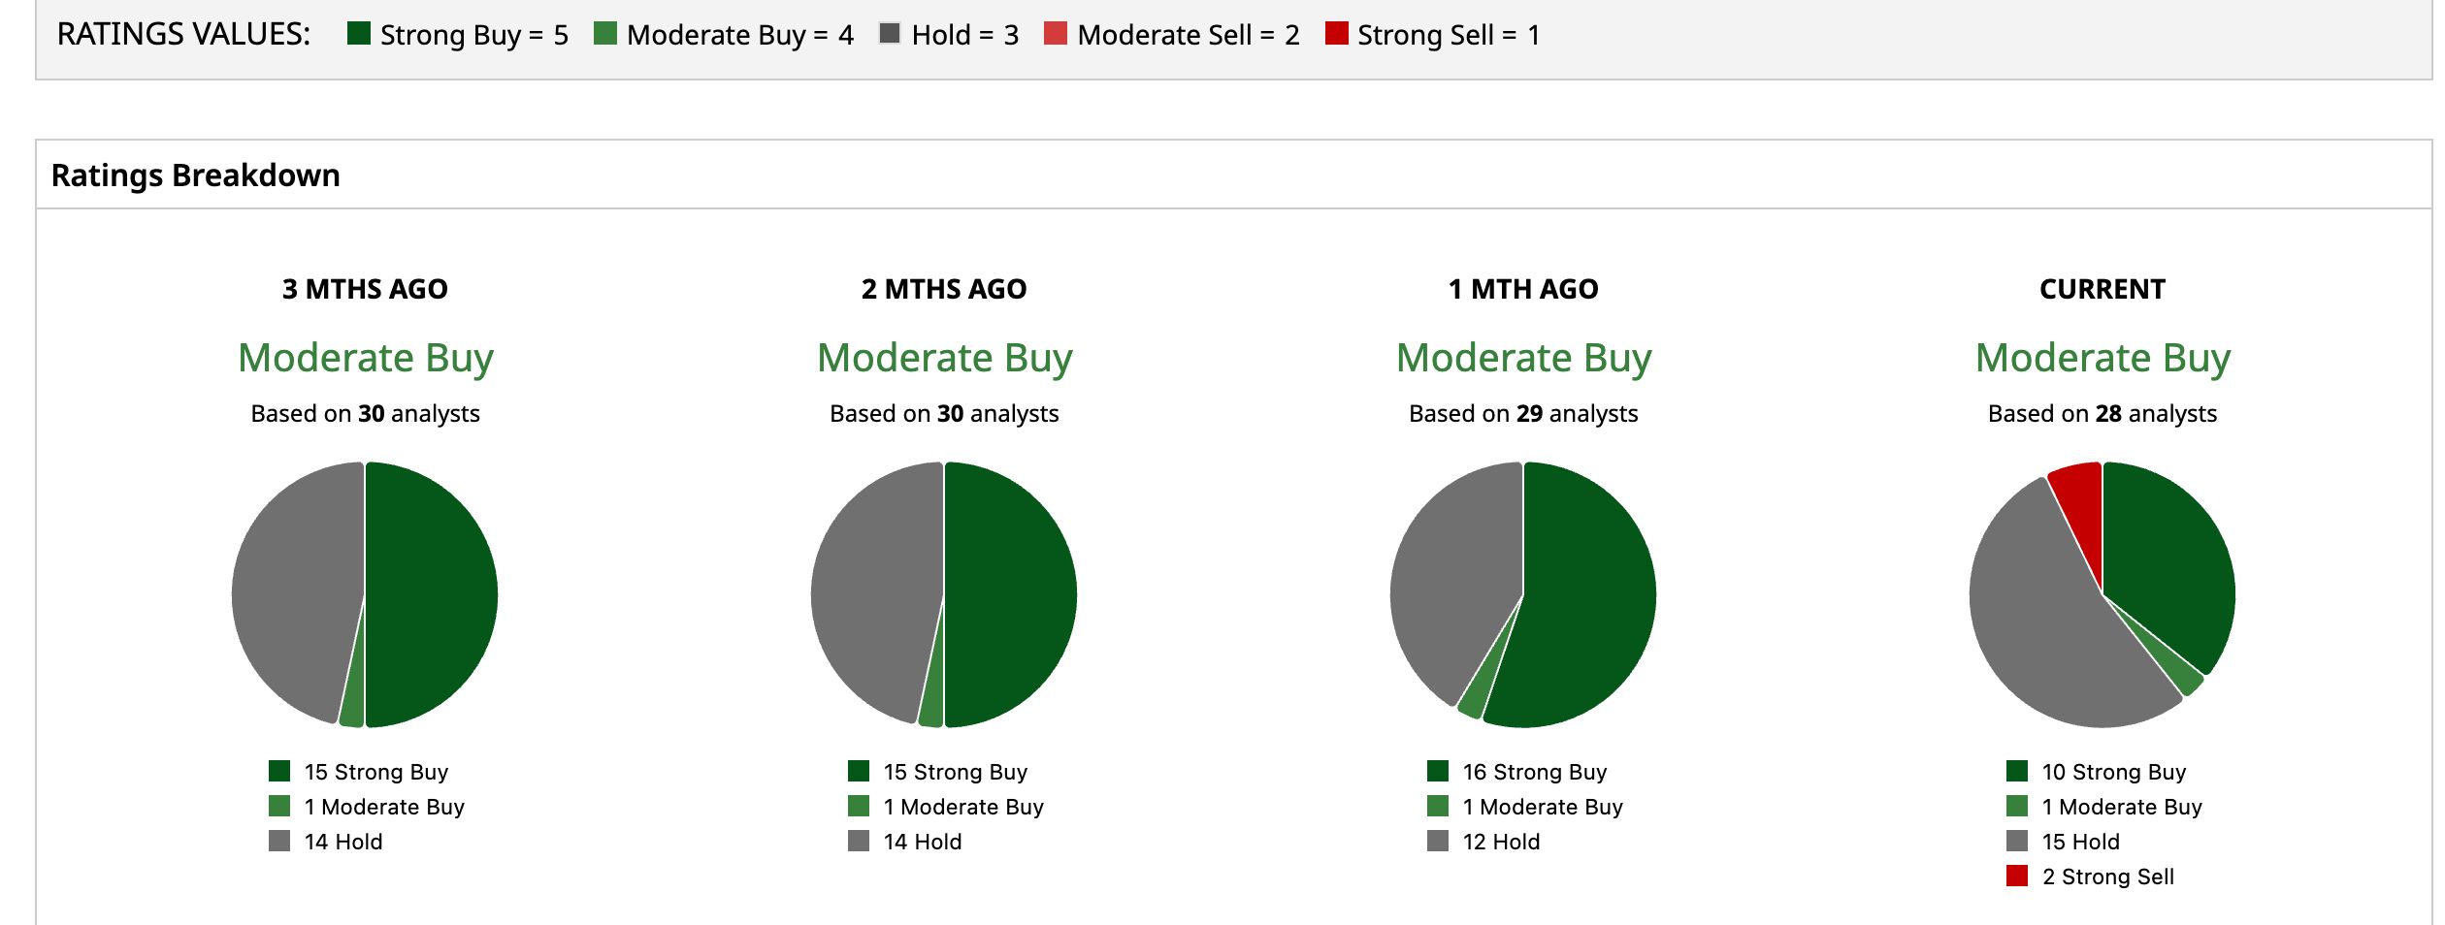Click the Hold gray legend square
Screen dimensions: 2445x925
[x=890, y=33]
